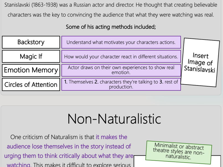
Task: Click the bold "3." in the circles description
Action: click(x=162, y=82)
